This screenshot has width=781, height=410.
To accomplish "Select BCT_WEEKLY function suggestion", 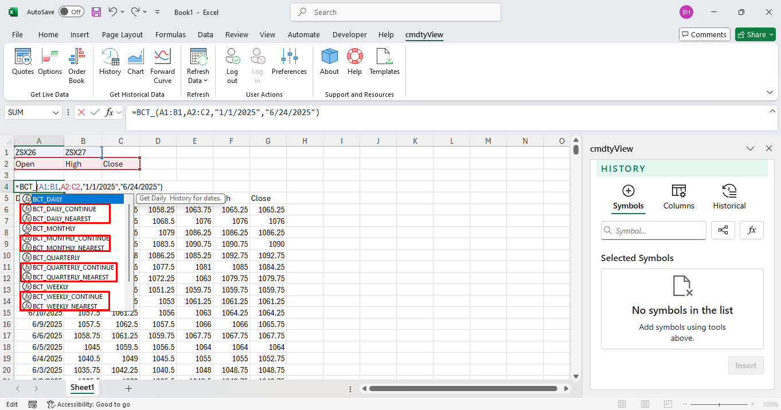I will [72, 287].
